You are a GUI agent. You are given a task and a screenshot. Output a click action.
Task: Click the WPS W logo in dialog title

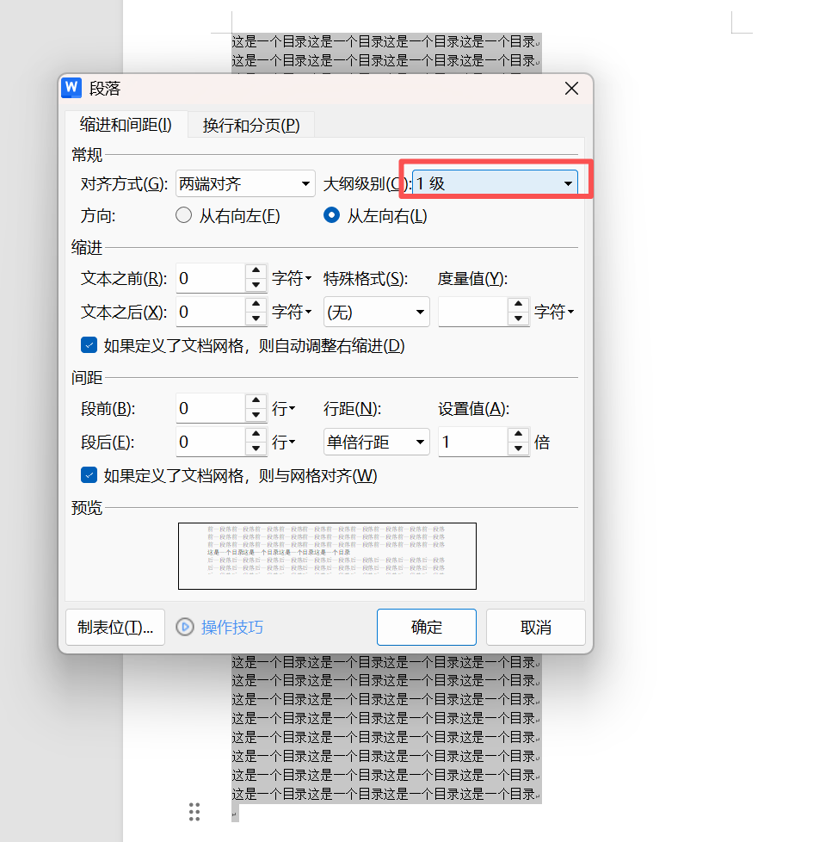tap(72, 88)
